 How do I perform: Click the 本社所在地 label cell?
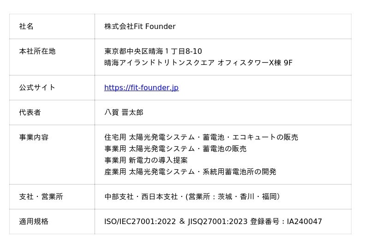[37, 52]
